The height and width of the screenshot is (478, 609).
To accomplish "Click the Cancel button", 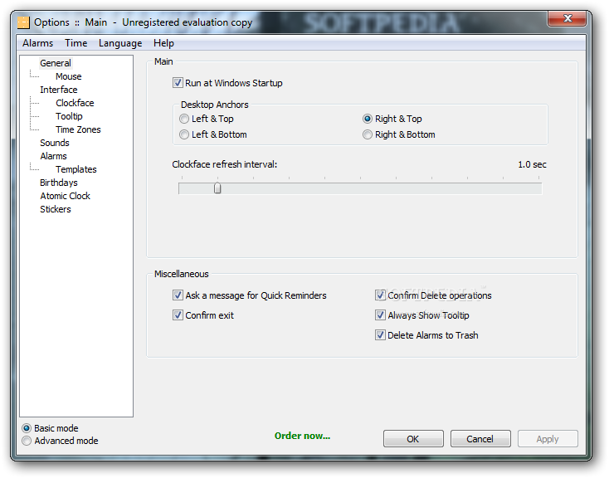I will (x=480, y=439).
